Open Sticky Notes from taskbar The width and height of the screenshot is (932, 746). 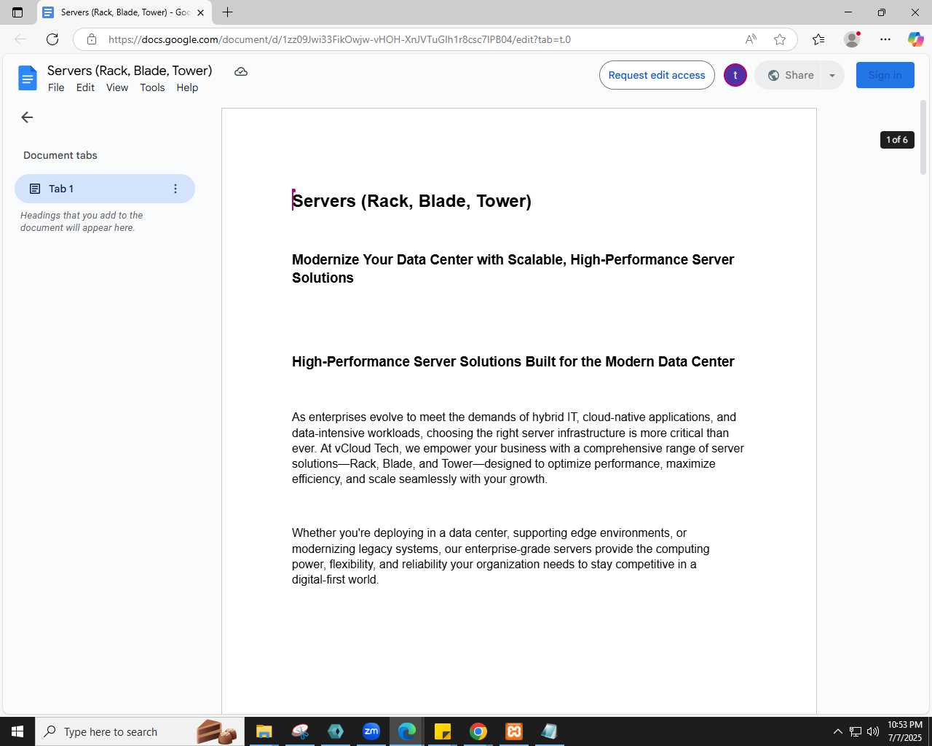pos(443,731)
